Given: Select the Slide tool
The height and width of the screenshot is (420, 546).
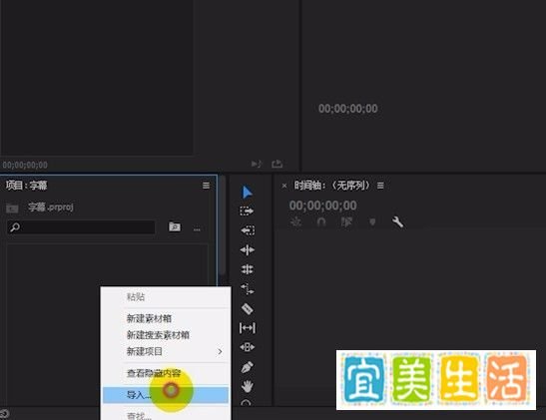Looking at the screenshot, I should (x=248, y=347).
